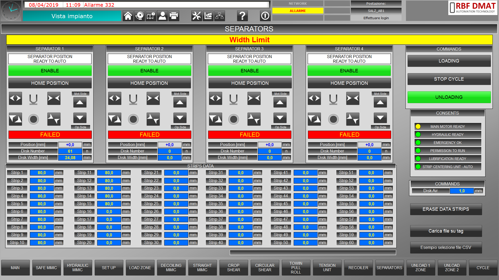The height and width of the screenshot is (280, 499).
Task: Open the network diagram icon
Action: (219, 16)
